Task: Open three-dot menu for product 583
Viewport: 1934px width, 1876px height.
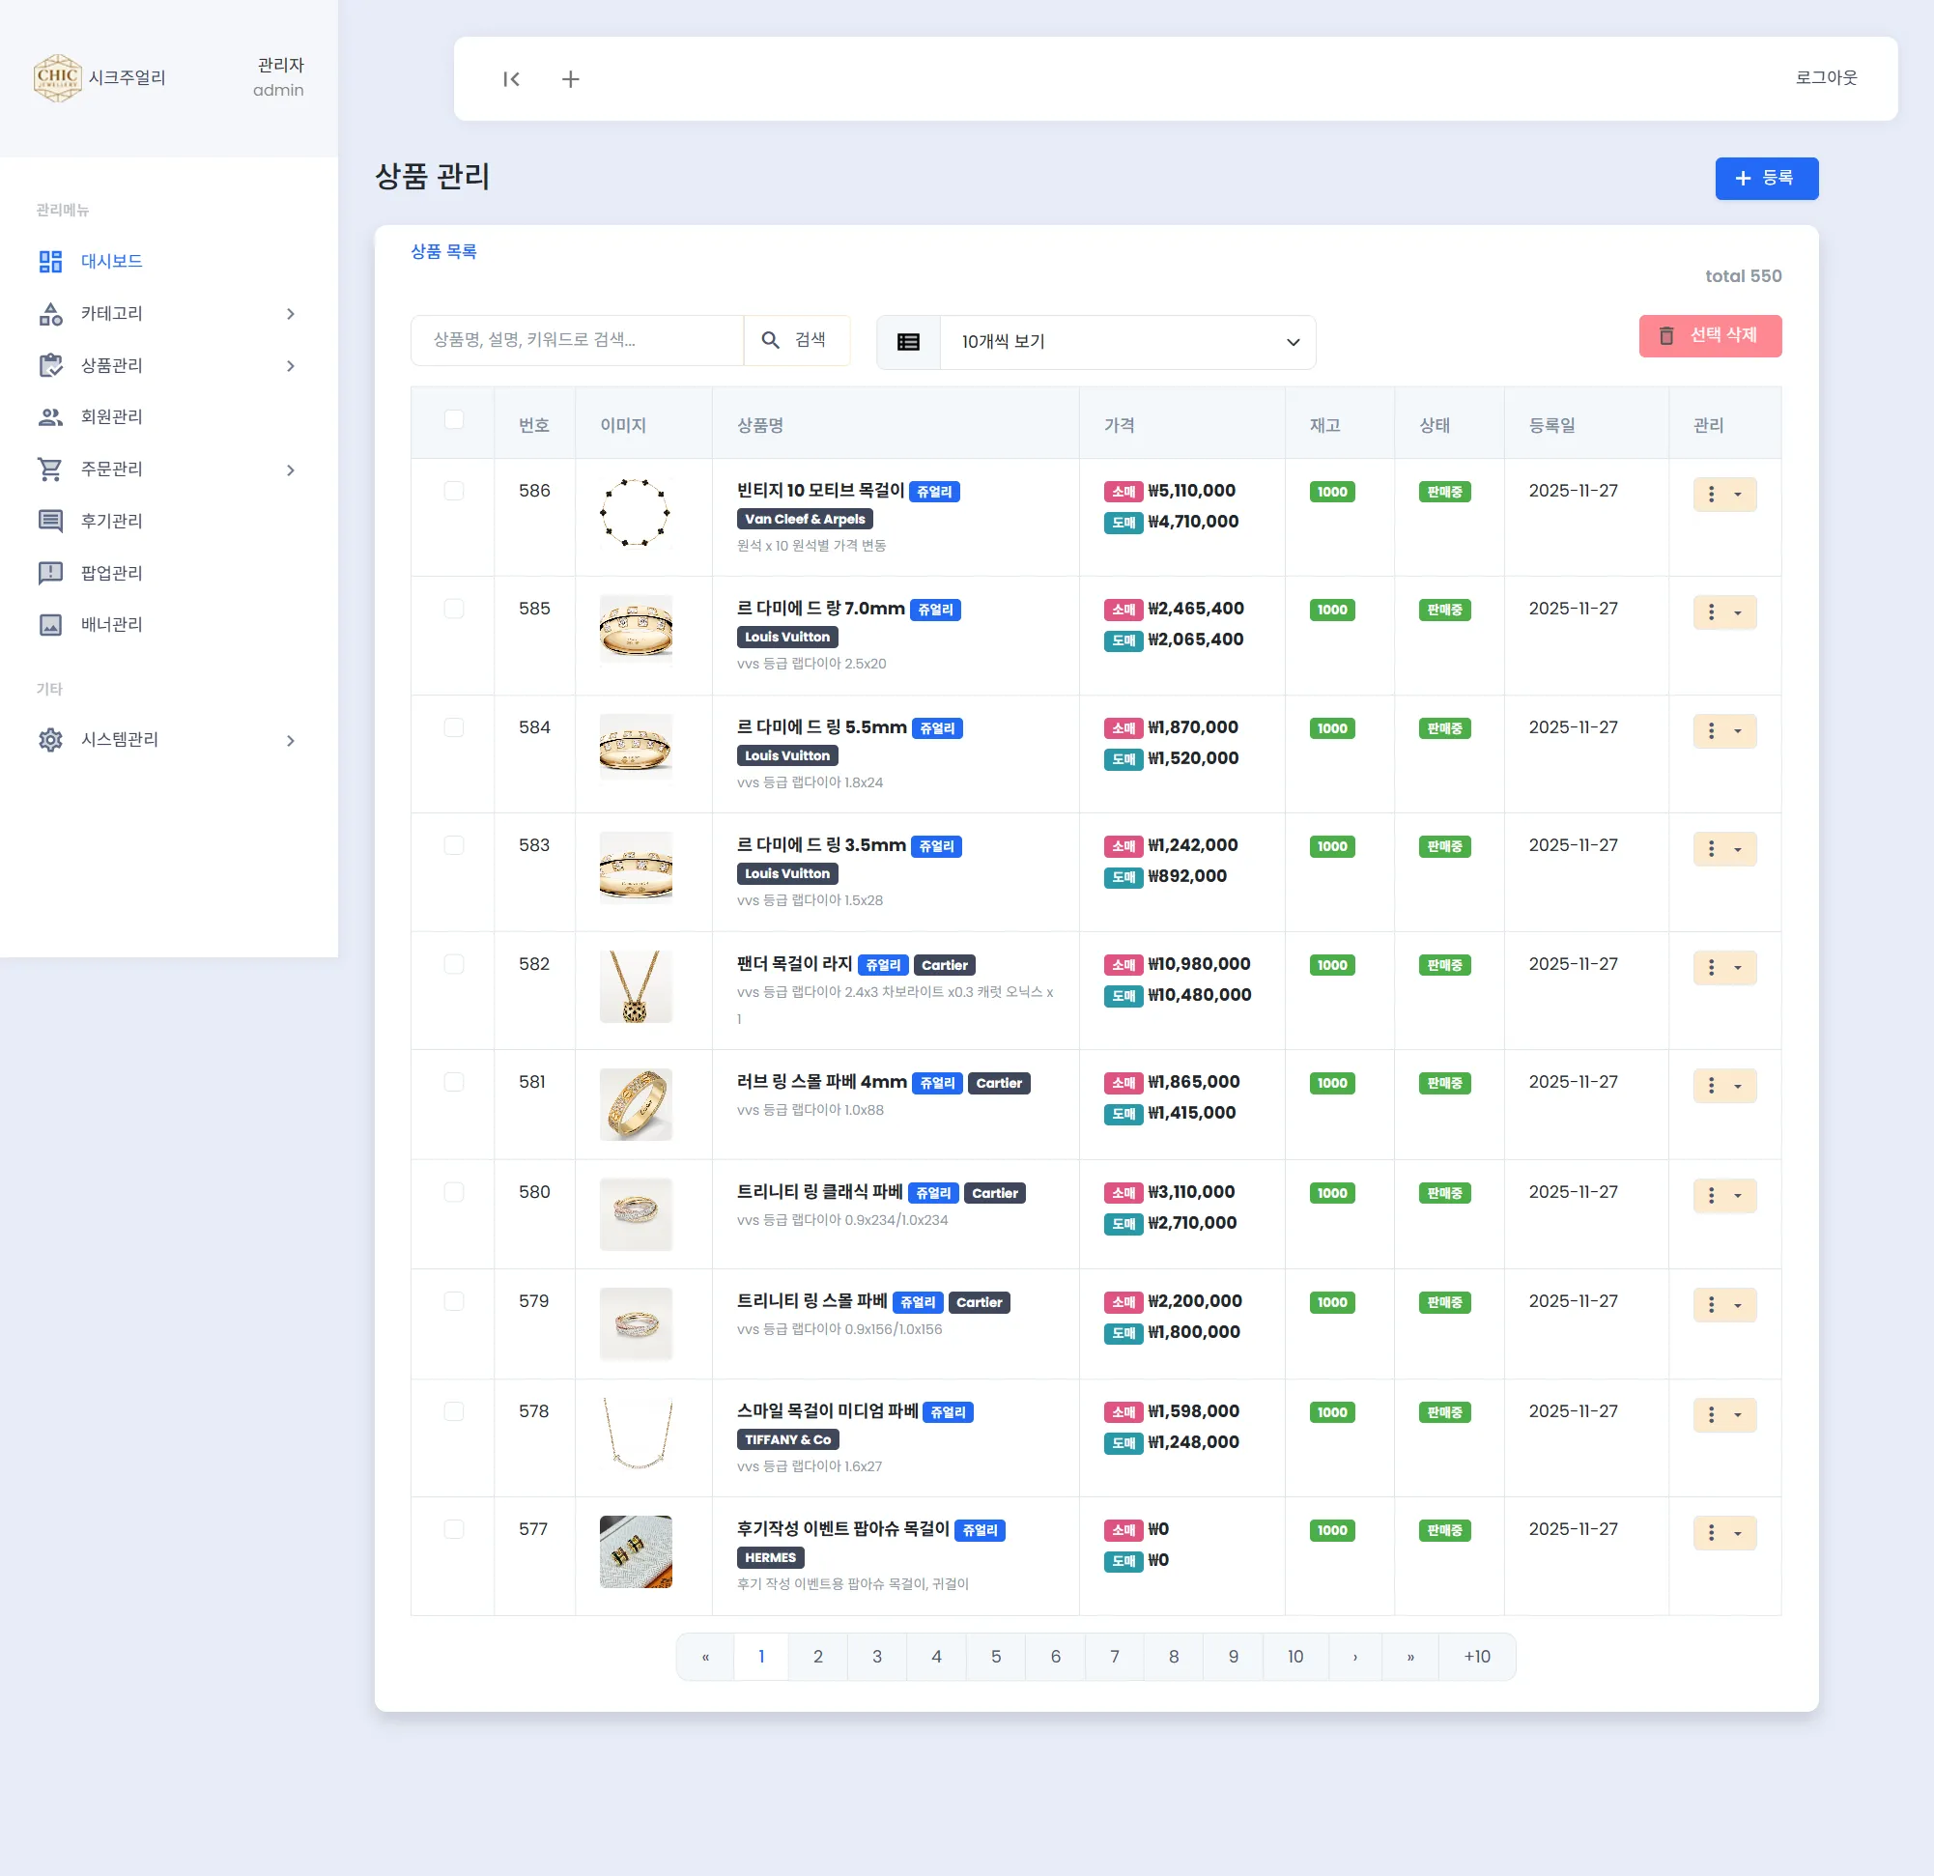Action: point(1724,849)
